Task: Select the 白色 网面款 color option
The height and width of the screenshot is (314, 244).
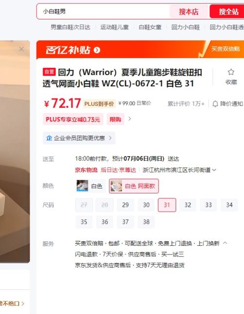Action: point(134,186)
